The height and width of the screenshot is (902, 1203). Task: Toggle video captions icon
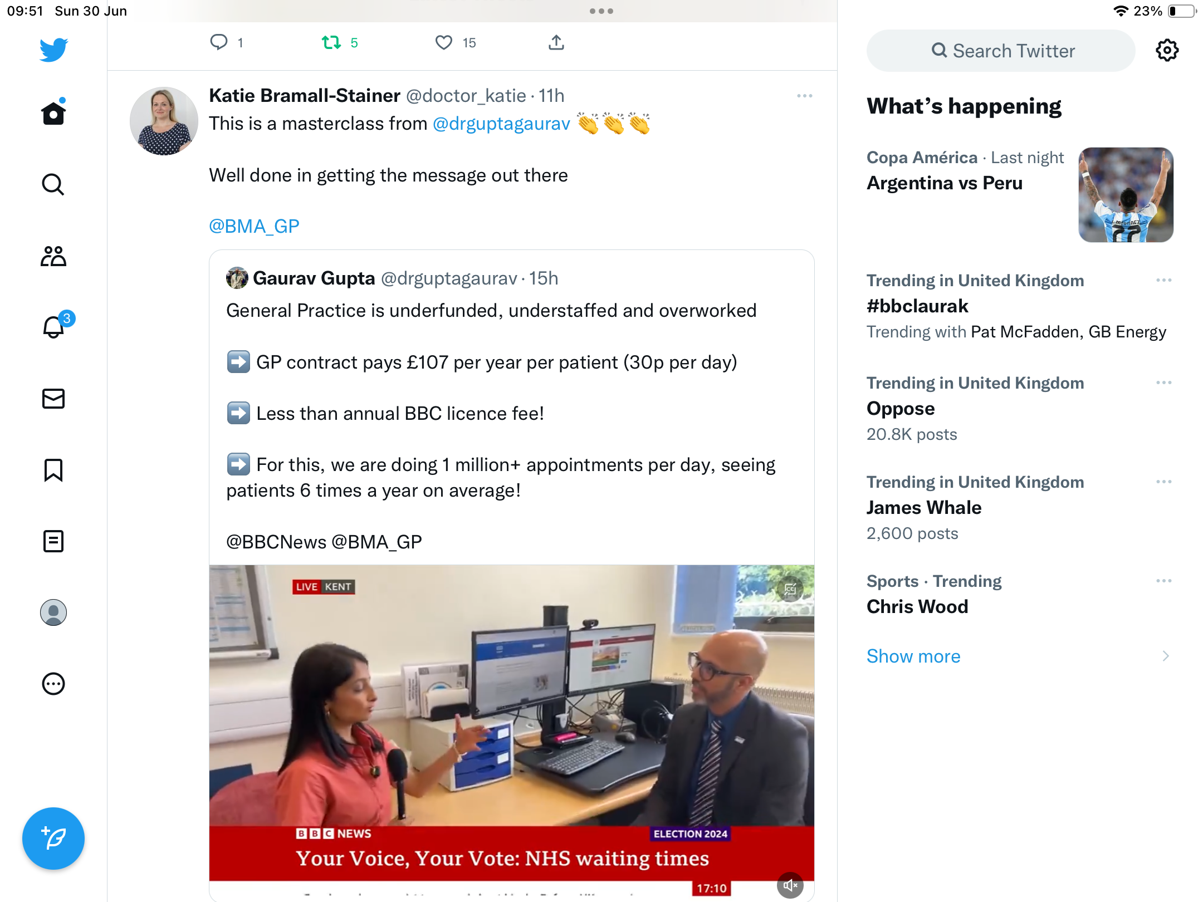[790, 589]
